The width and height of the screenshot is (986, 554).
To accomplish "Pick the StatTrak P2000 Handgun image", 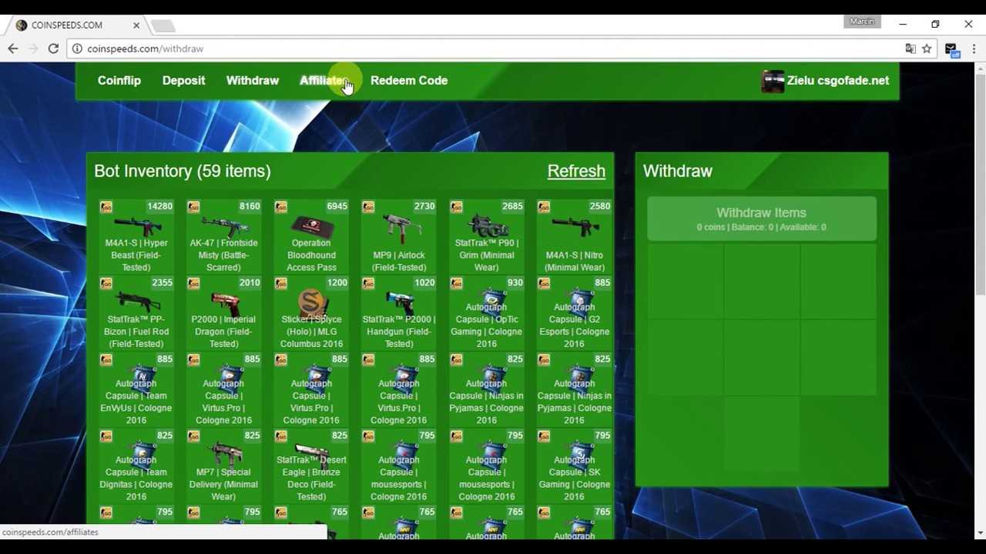I will click(399, 302).
